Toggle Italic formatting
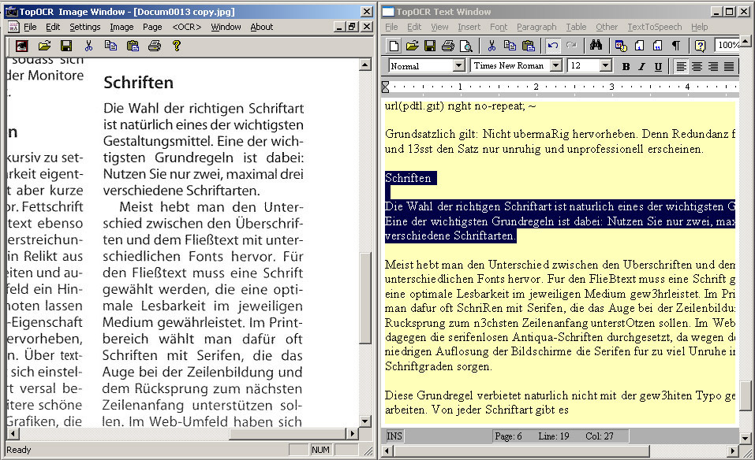Image resolution: width=755 pixels, height=460 pixels. point(642,66)
